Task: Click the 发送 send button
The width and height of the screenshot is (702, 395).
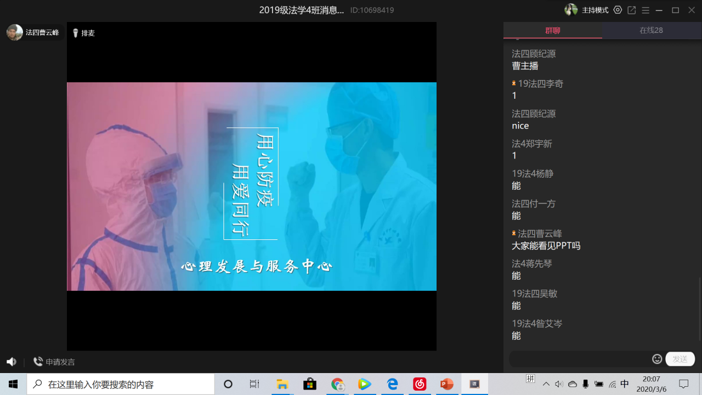Action: pos(680,359)
